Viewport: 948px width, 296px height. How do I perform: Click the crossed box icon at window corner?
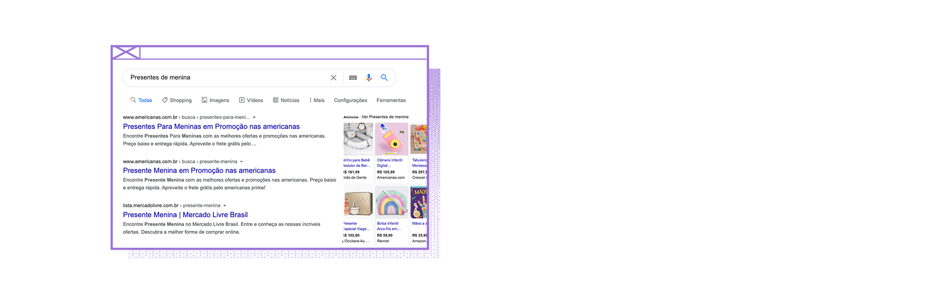(x=126, y=52)
